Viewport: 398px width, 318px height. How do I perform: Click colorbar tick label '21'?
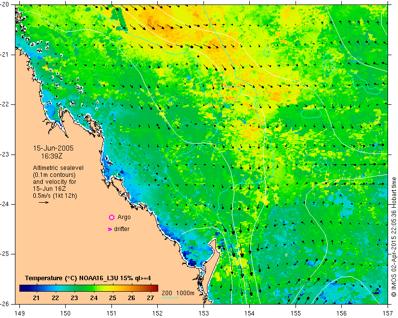tap(36, 298)
